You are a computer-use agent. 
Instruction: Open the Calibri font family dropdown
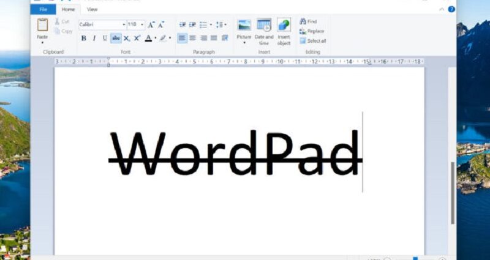124,24
